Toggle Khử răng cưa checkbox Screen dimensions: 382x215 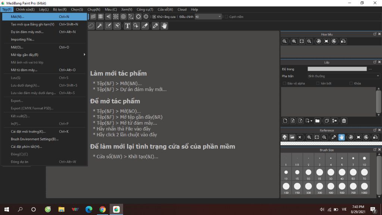154,17
